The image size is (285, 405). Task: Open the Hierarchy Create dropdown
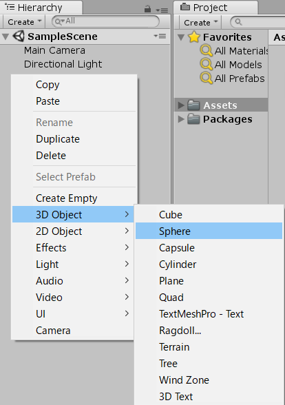(24, 22)
